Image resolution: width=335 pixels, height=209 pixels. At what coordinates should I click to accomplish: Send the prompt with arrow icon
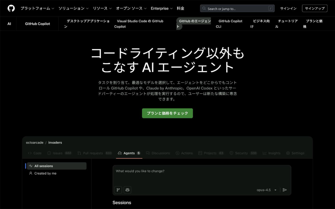click(x=285, y=190)
